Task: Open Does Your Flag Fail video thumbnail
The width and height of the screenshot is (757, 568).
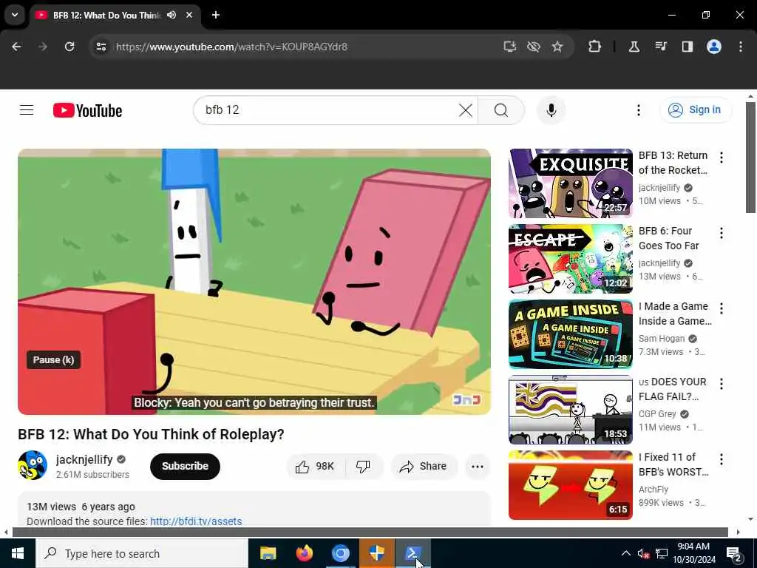Action: click(571, 410)
